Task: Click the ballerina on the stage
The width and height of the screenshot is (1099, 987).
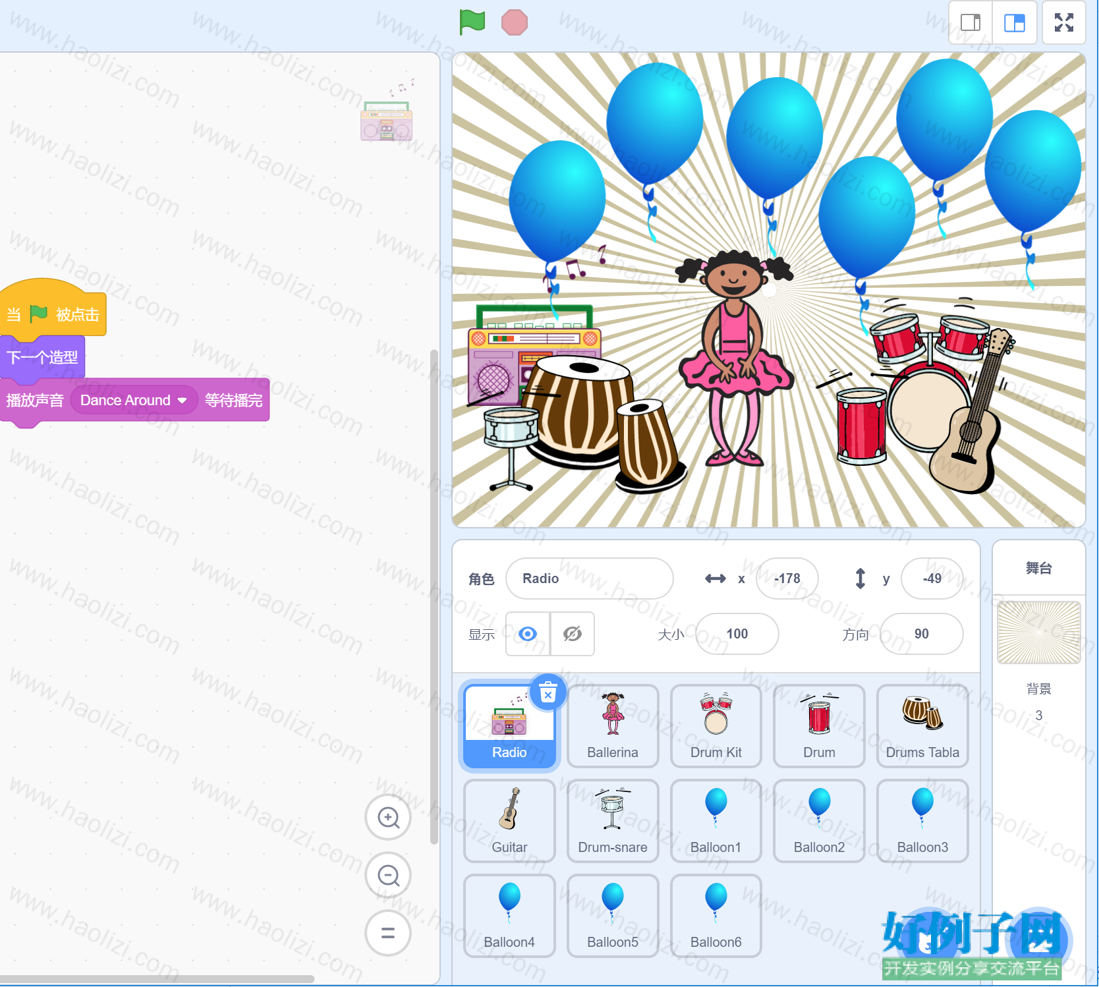Action: 735,359
